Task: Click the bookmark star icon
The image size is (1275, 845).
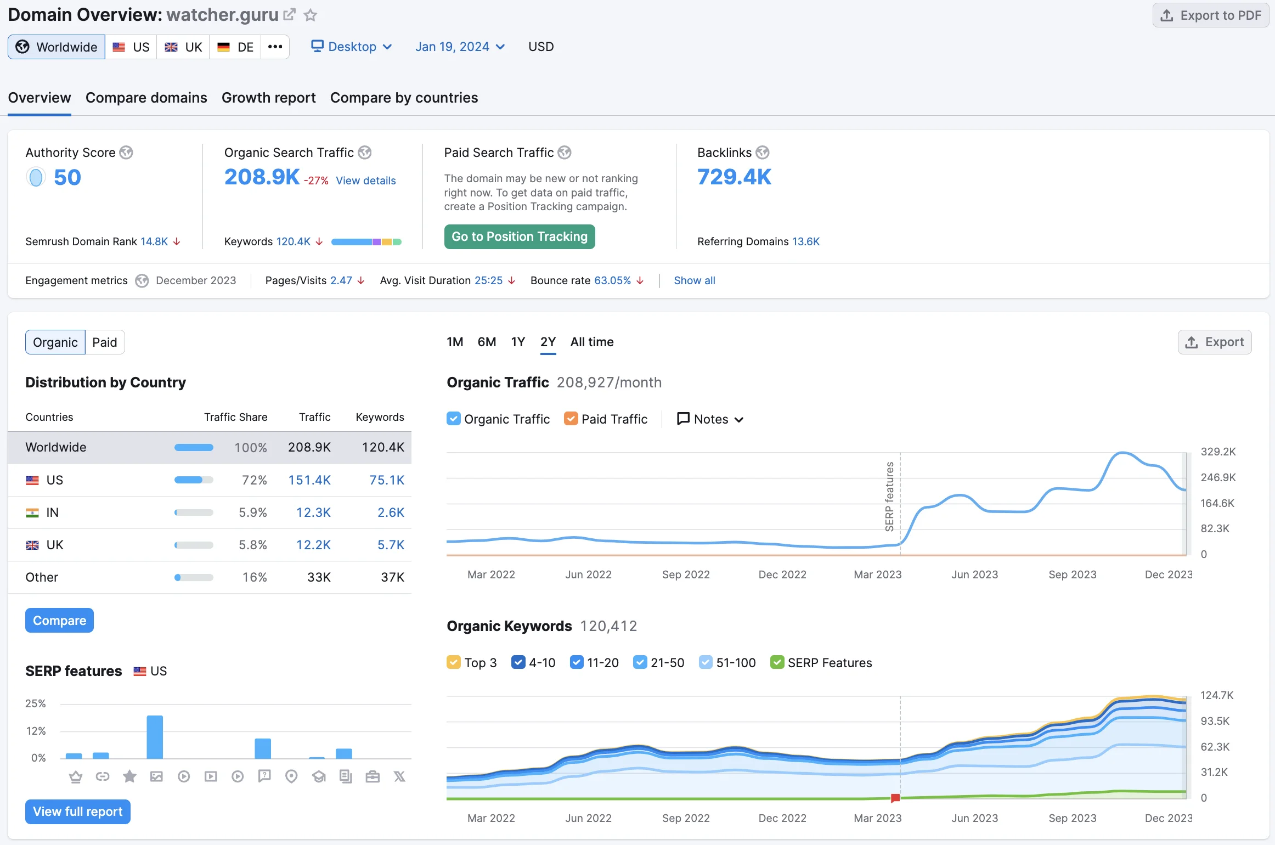Action: coord(311,14)
